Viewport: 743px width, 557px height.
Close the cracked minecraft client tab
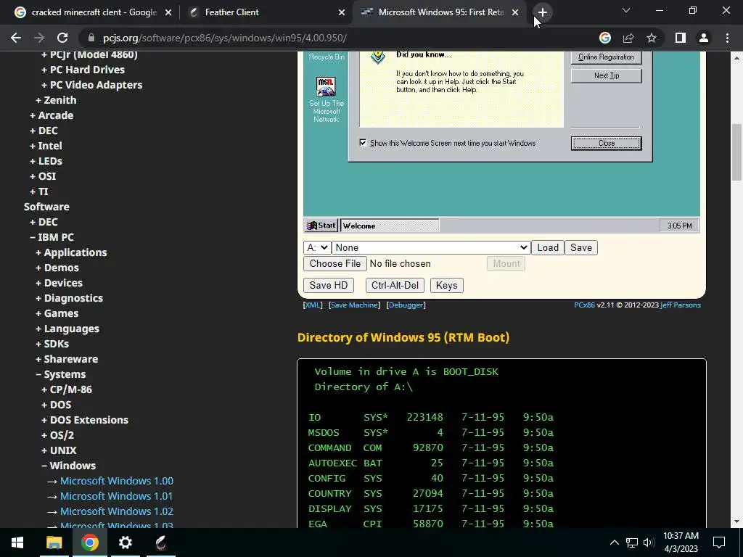[168, 12]
